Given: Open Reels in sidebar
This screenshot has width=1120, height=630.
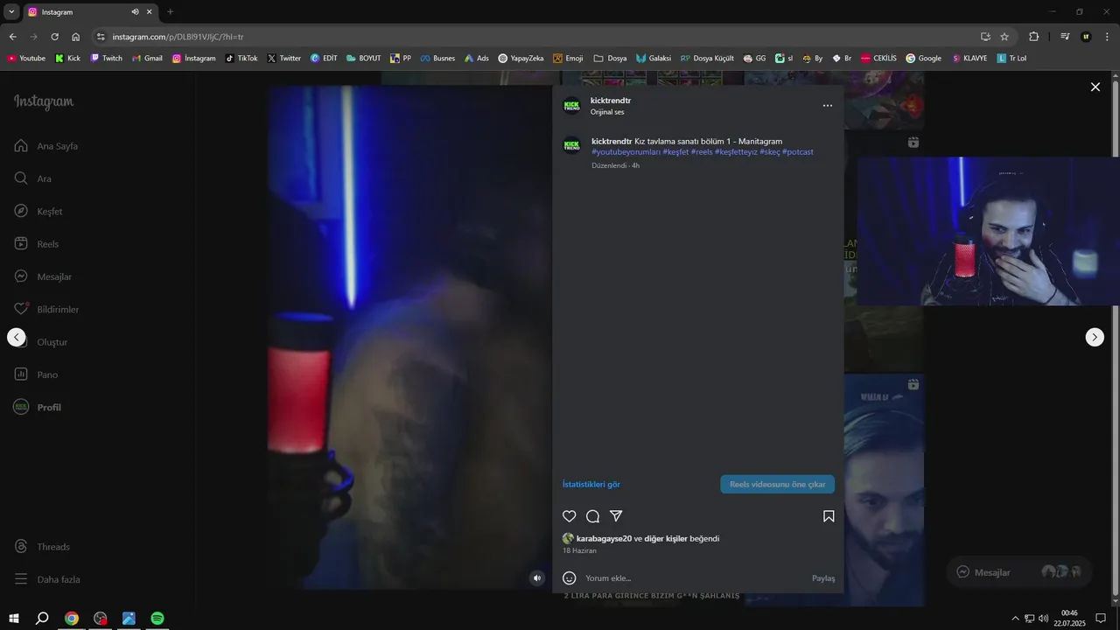Looking at the screenshot, I should tap(37, 244).
